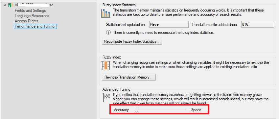The height and width of the screenshot is (119, 279).
Task: Click the middle of the tuning slider track
Action: [160, 109]
